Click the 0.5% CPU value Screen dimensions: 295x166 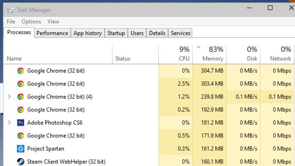[183, 136]
